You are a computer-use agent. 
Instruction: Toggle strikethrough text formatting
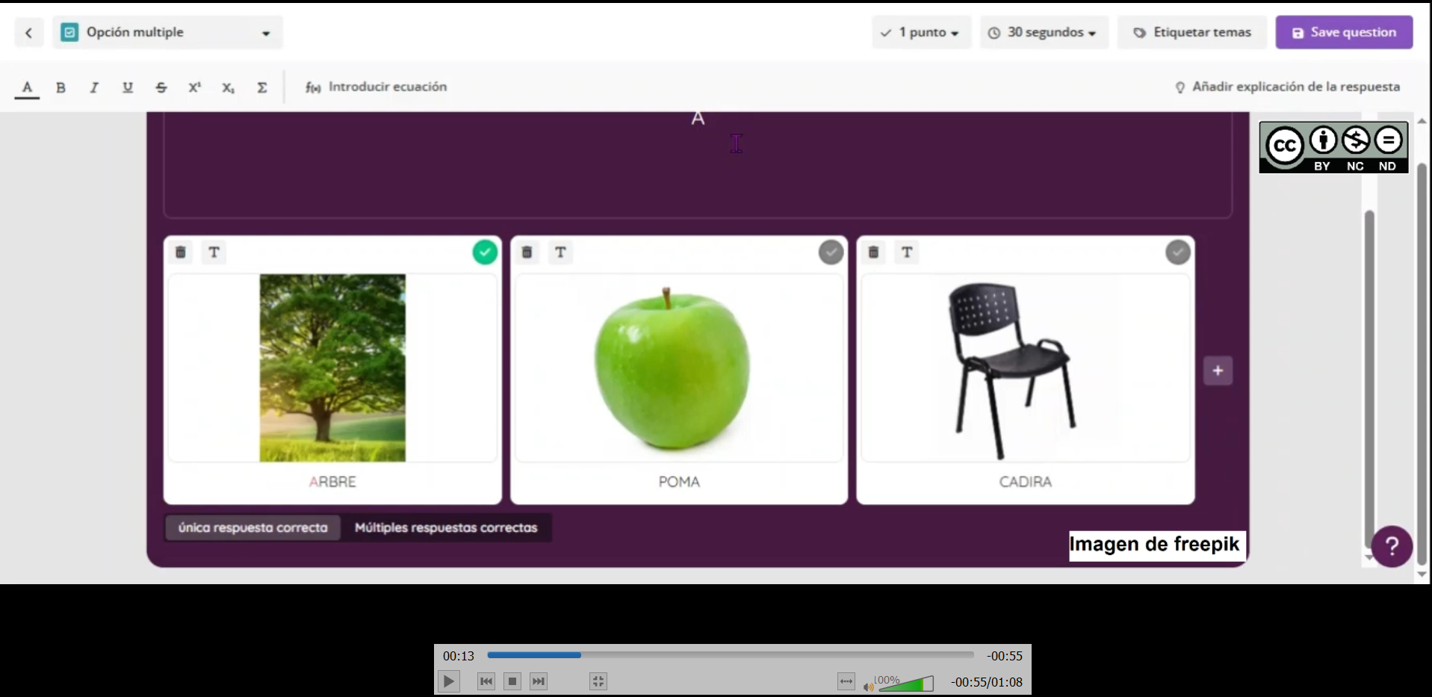161,87
